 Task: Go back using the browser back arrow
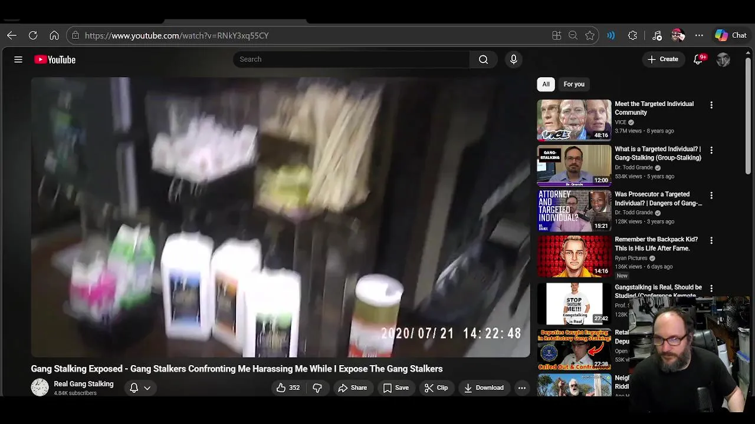coord(12,35)
